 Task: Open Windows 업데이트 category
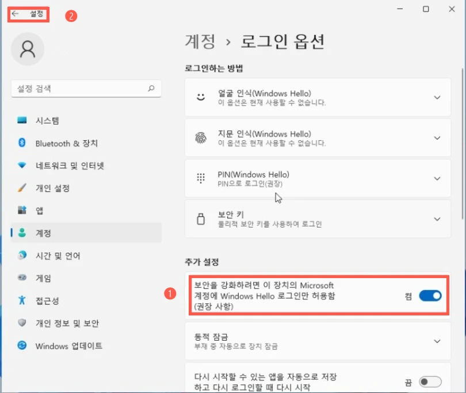86,345
